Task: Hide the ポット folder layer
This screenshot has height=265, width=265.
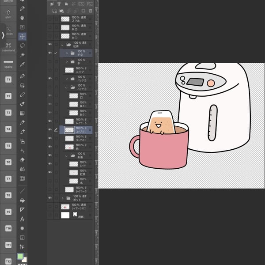Action: [x=49, y=198]
